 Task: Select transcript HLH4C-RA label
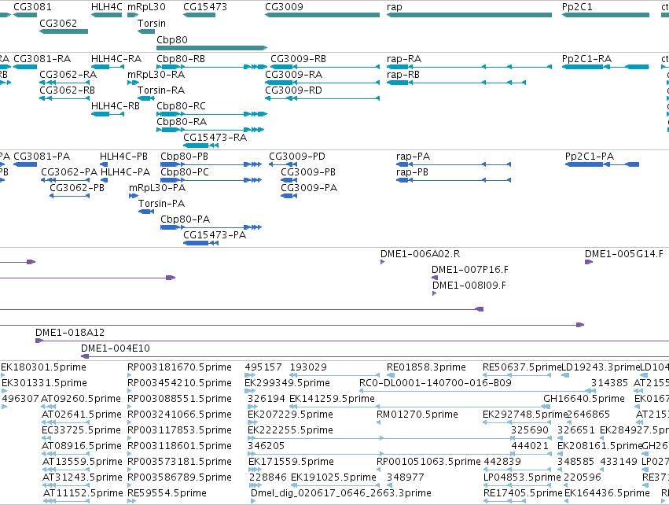click(x=116, y=58)
